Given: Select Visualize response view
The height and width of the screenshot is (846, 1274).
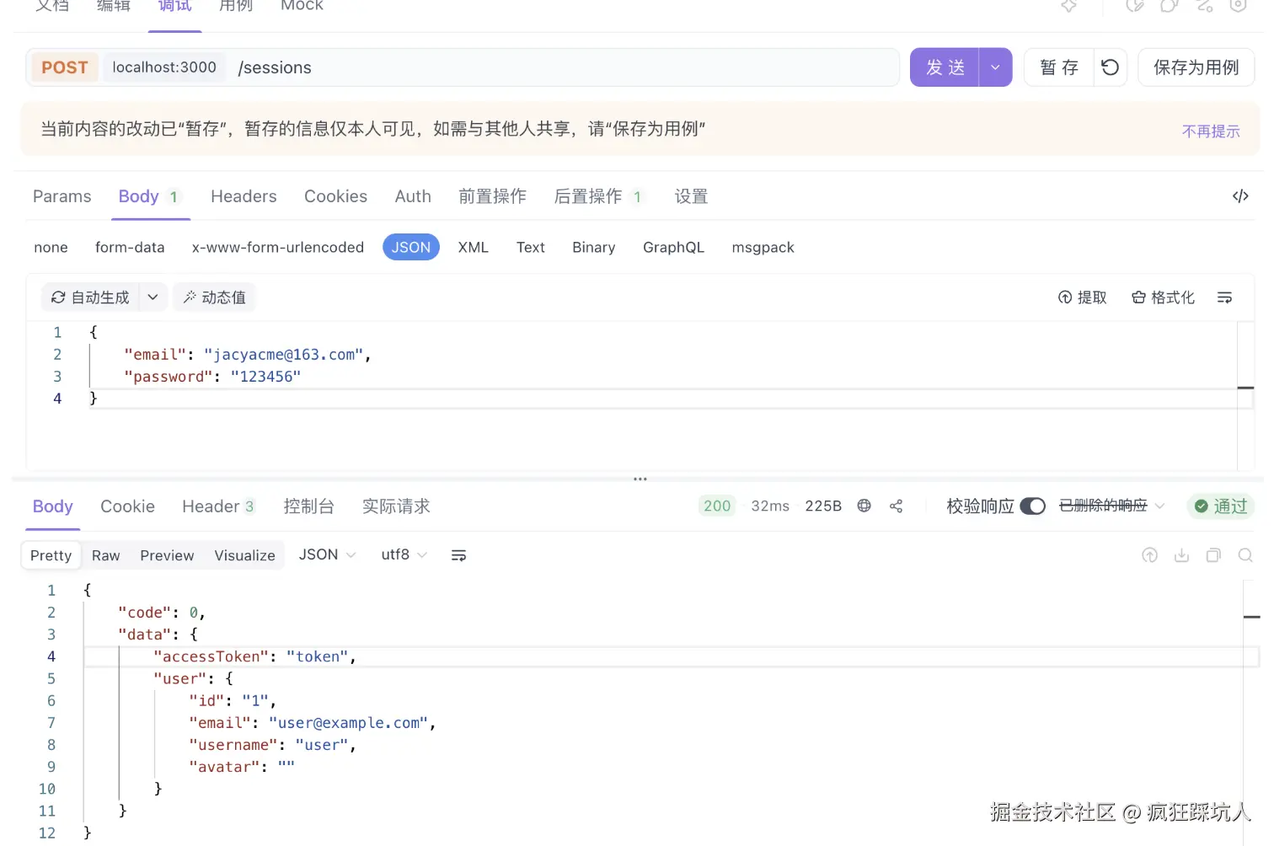Looking at the screenshot, I should [244, 555].
